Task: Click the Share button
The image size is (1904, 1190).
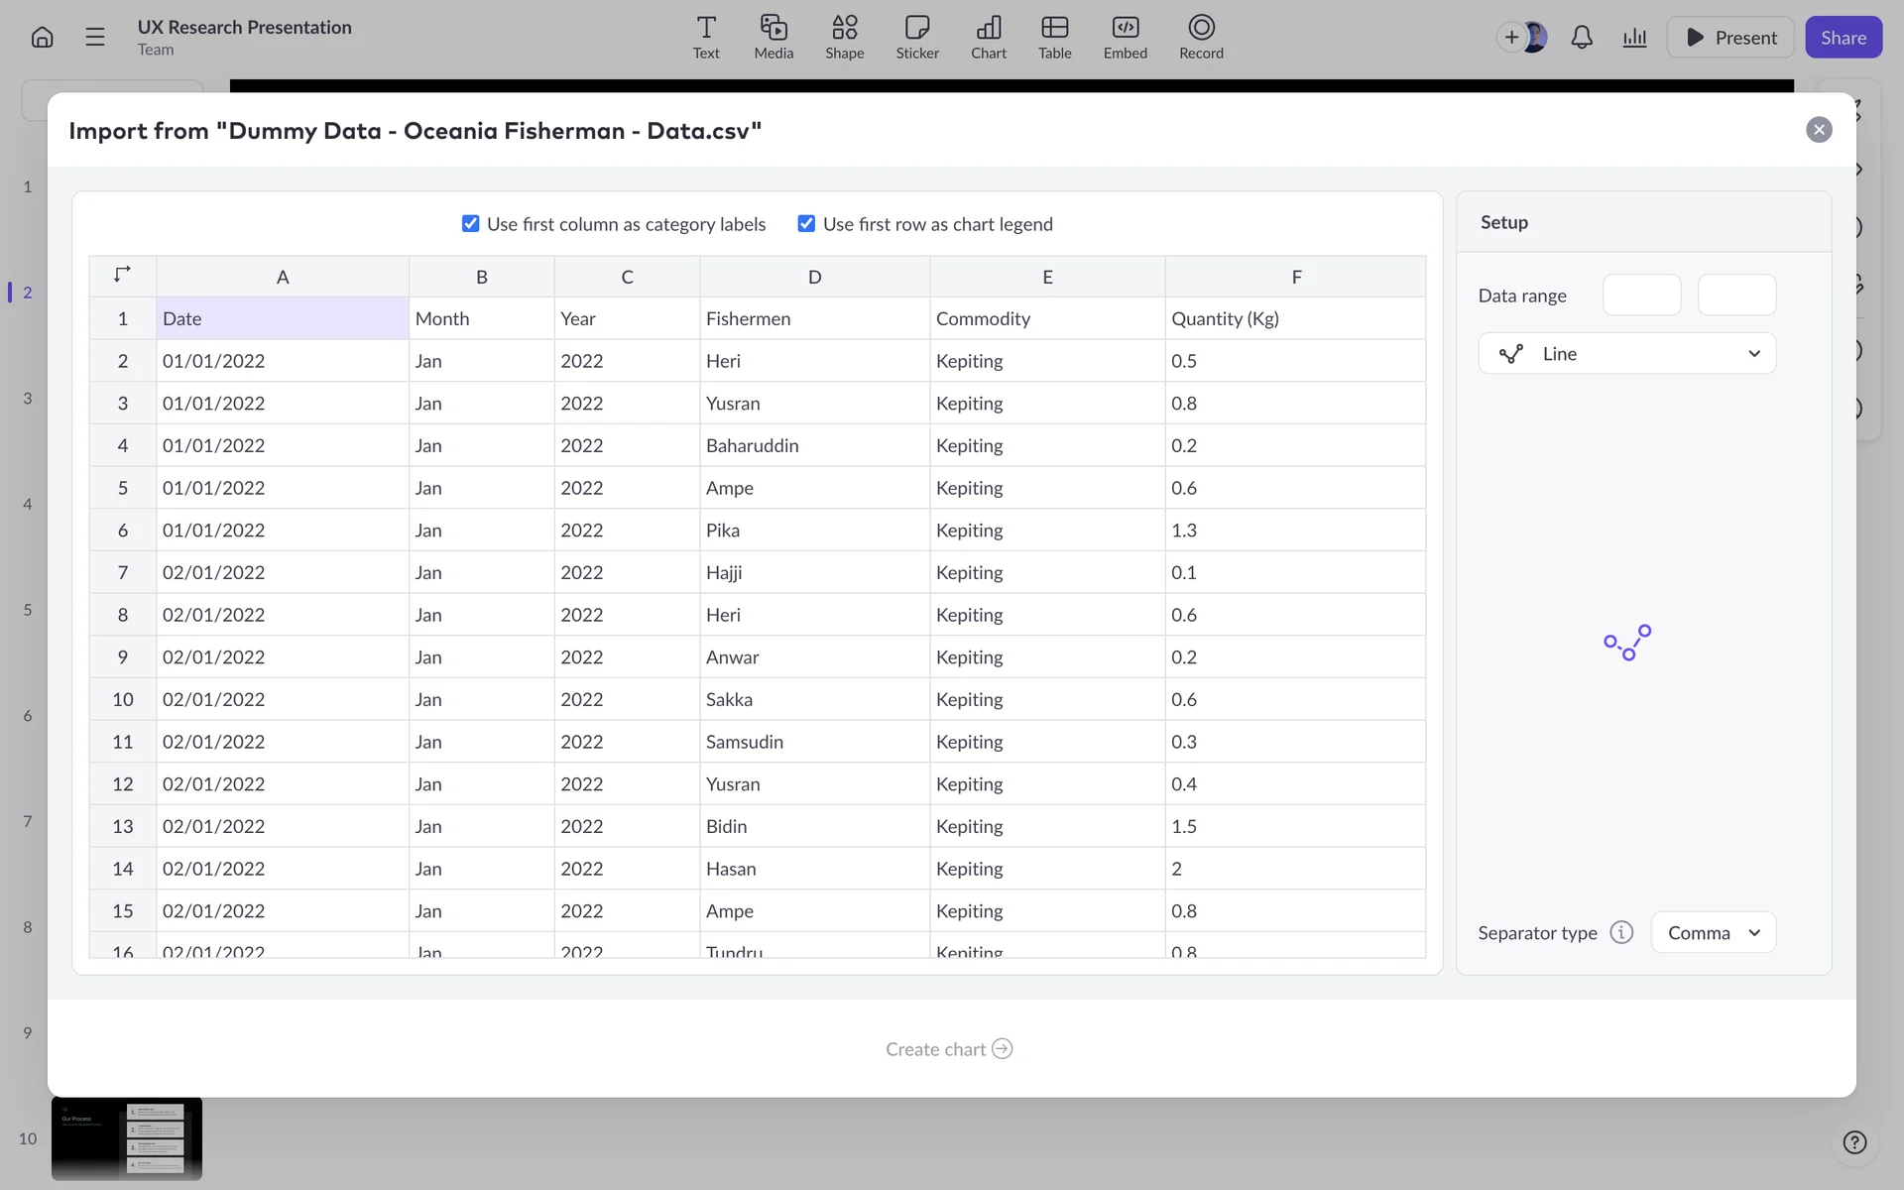Action: pos(1843,38)
